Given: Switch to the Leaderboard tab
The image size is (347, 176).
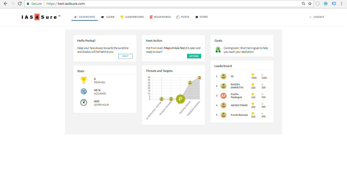Looking at the screenshot, I should pyautogui.click(x=132, y=17).
